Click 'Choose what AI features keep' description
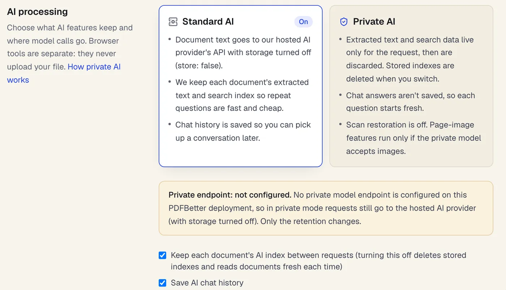Image resolution: width=506 pixels, height=290 pixels. point(70,54)
